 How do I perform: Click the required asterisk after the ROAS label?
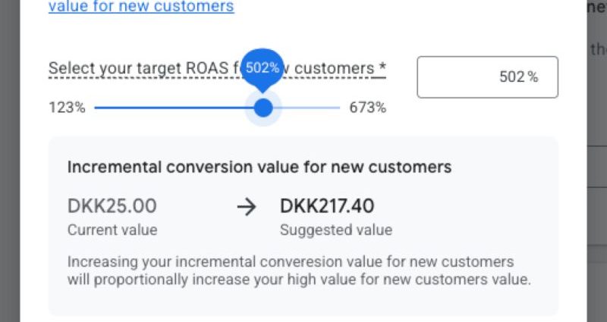coord(382,67)
